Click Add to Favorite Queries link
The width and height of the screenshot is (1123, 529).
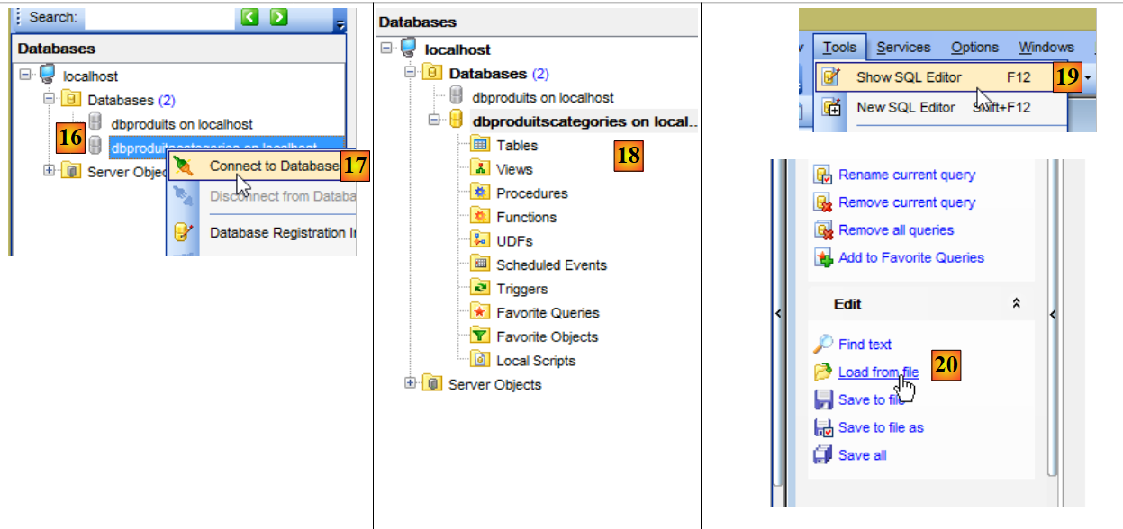pyautogui.click(x=910, y=257)
